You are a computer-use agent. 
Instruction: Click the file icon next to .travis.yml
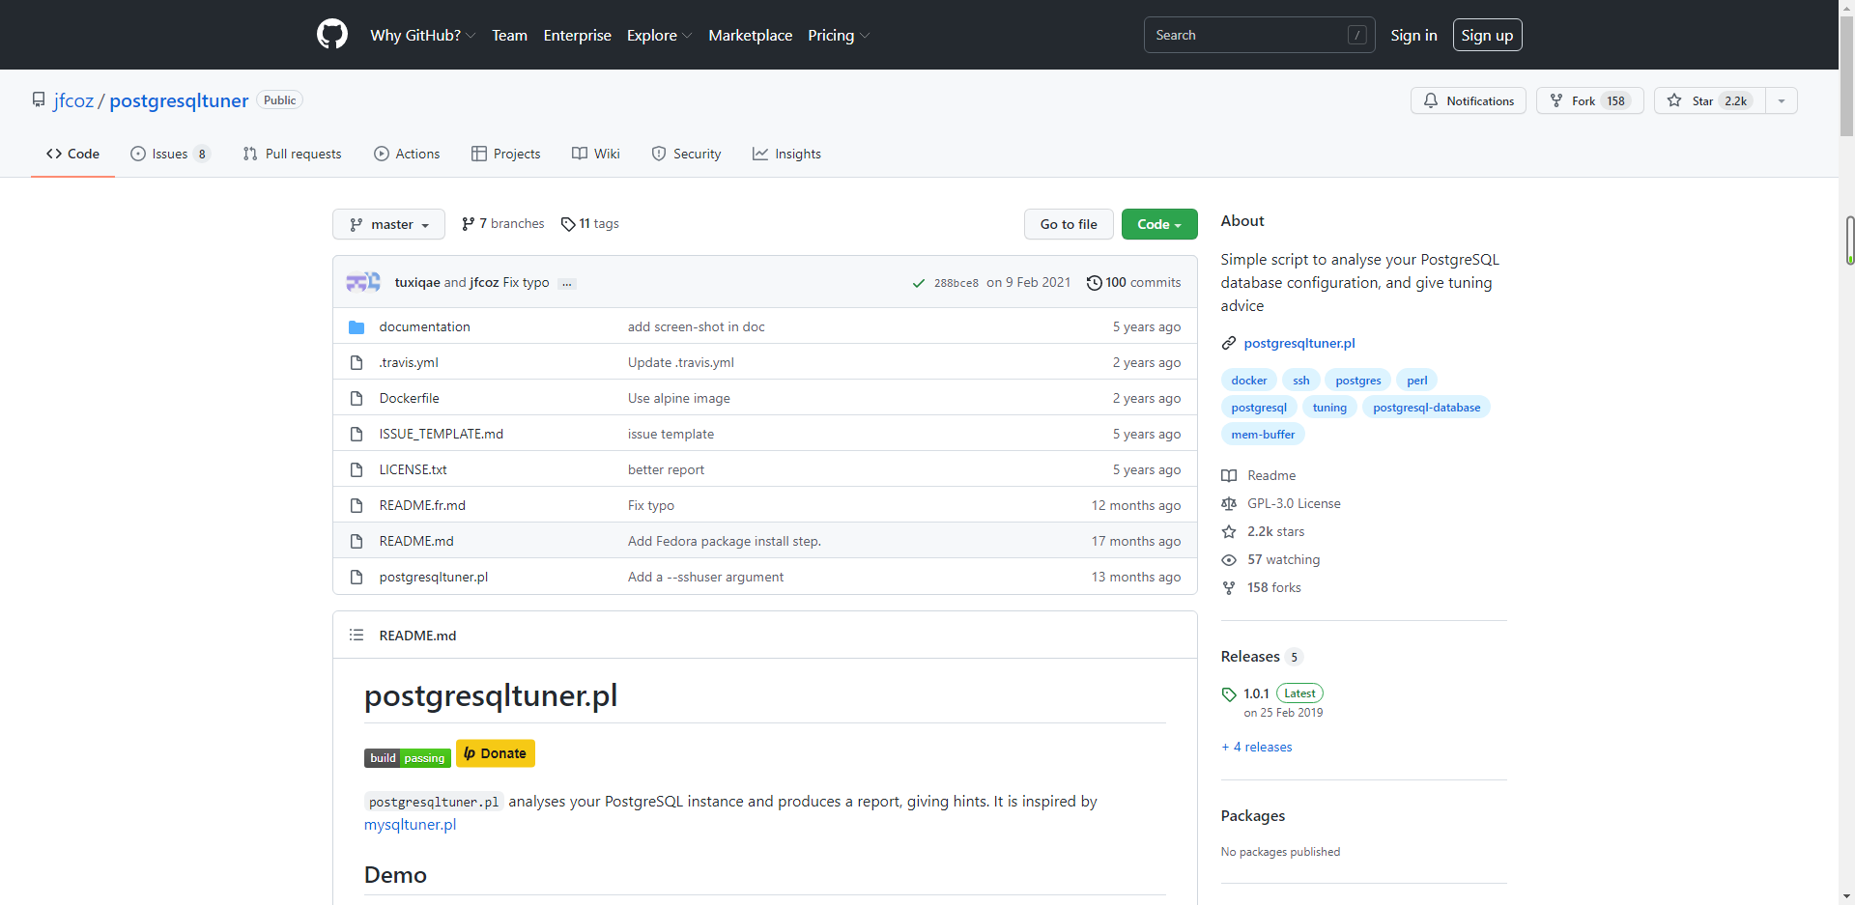click(357, 362)
